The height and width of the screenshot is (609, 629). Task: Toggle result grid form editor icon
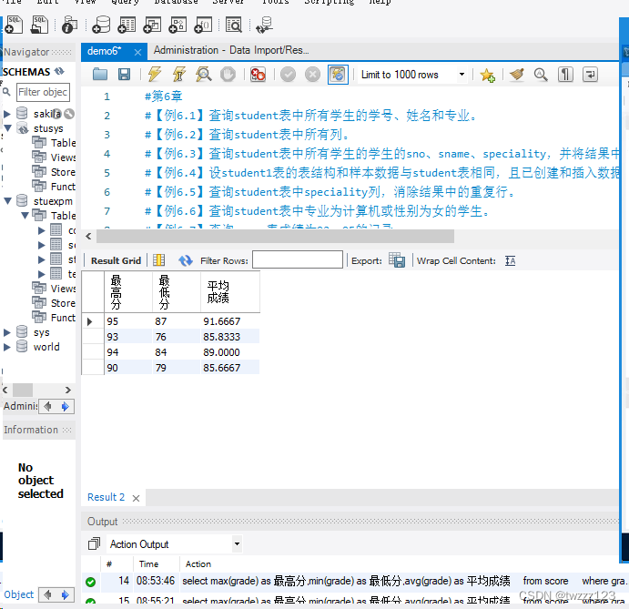pyautogui.click(x=159, y=260)
